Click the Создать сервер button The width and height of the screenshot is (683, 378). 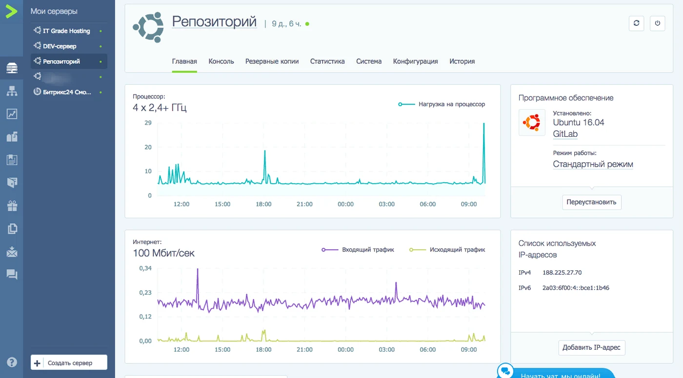(69, 363)
